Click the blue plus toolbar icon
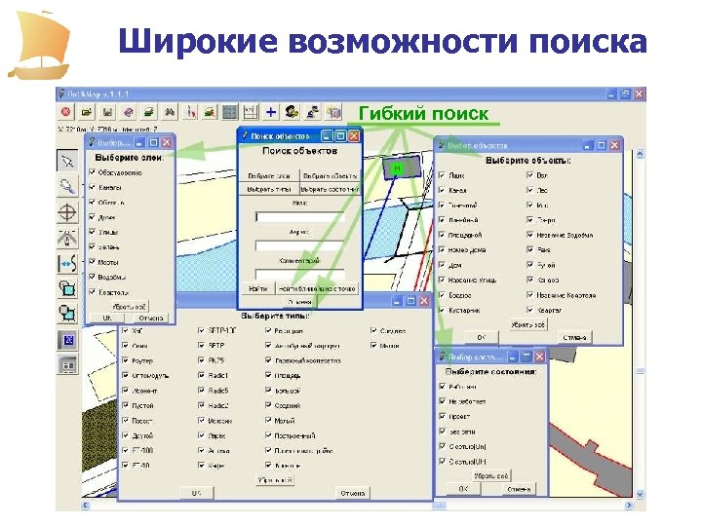Image resolution: width=702 pixels, height=526 pixels. pyautogui.click(x=271, y=111)
